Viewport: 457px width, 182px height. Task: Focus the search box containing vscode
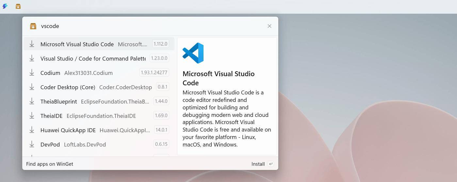click(147, 26)
